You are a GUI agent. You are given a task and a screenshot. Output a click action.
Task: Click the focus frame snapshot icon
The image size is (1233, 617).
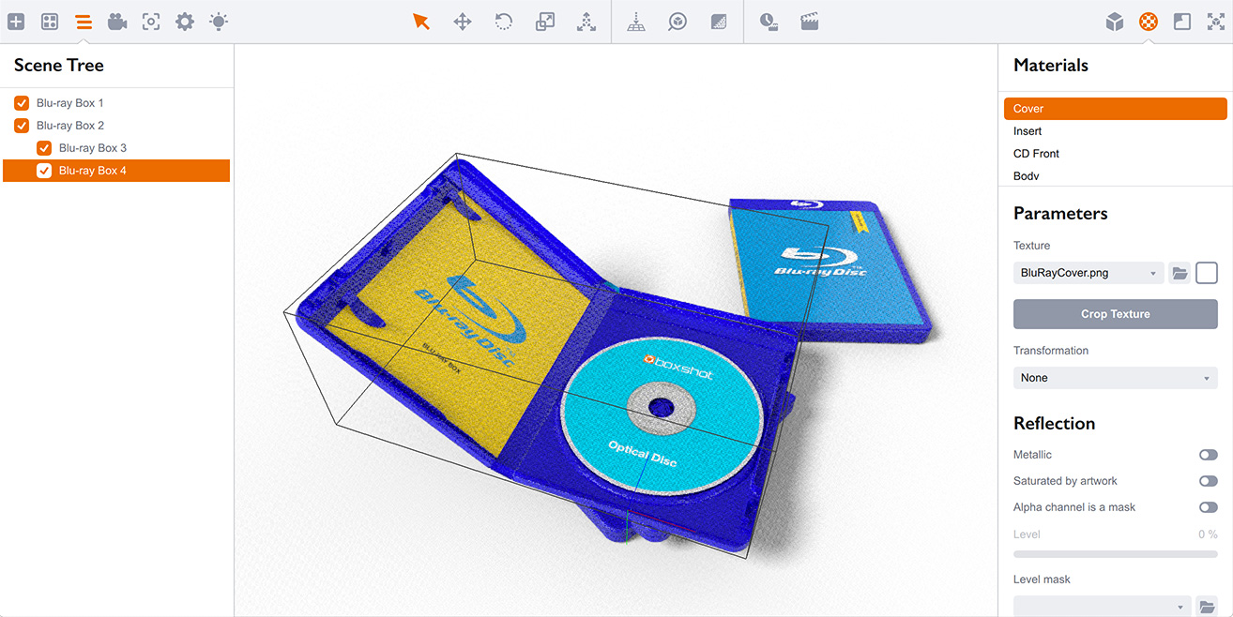pos(151,22)
